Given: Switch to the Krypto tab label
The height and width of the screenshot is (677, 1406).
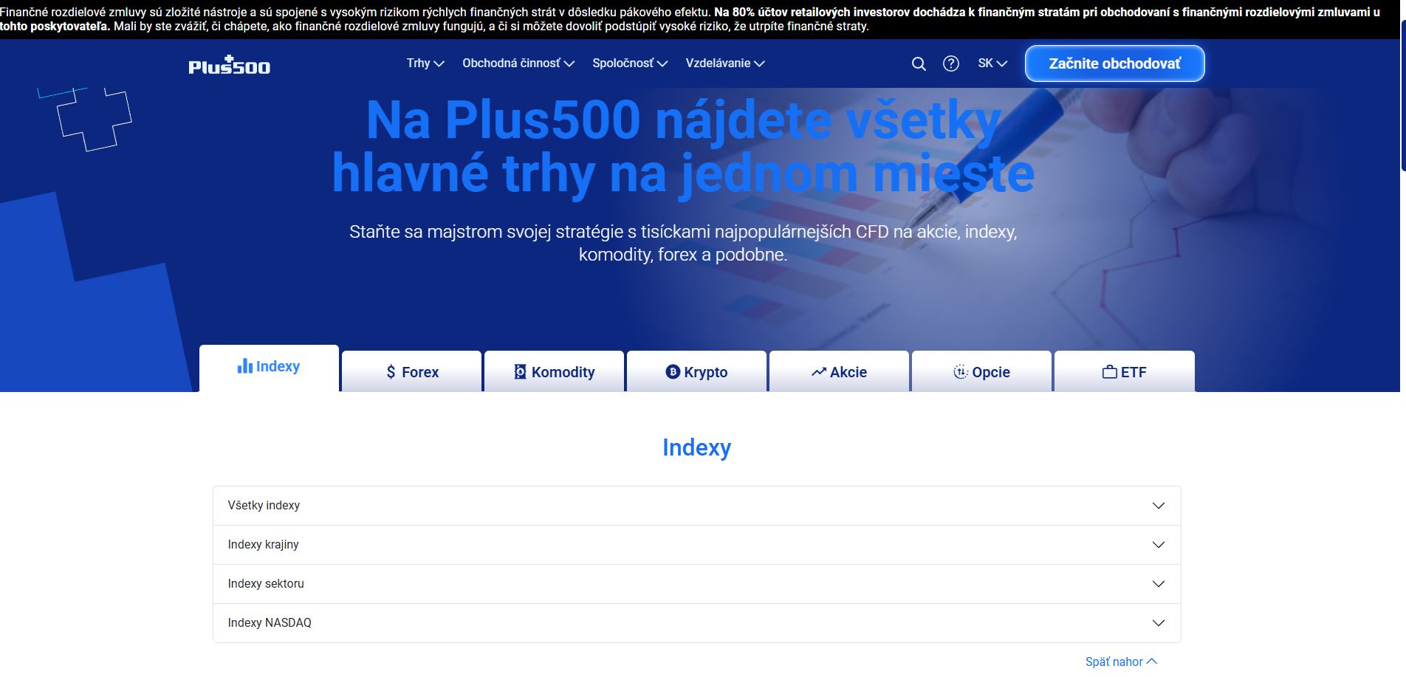Looking at the screenshot, I should [706, 372].
